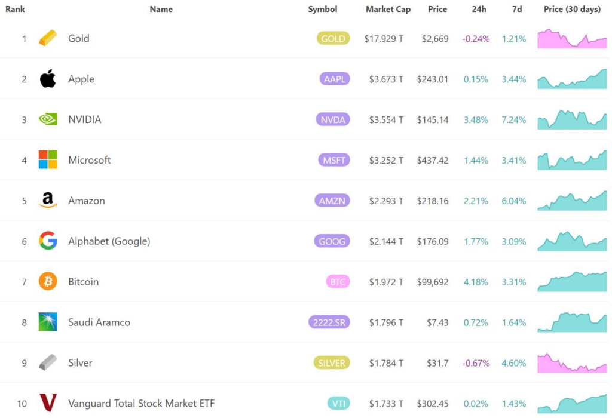This screenshot has height=418, width=612.
Task: Open the Vanguard Total Stock Market ETF link
Action: [141, 404]
